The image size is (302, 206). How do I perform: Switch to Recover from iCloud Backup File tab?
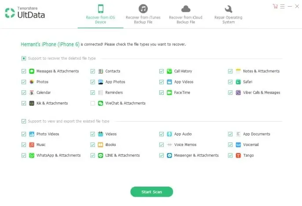186,14
